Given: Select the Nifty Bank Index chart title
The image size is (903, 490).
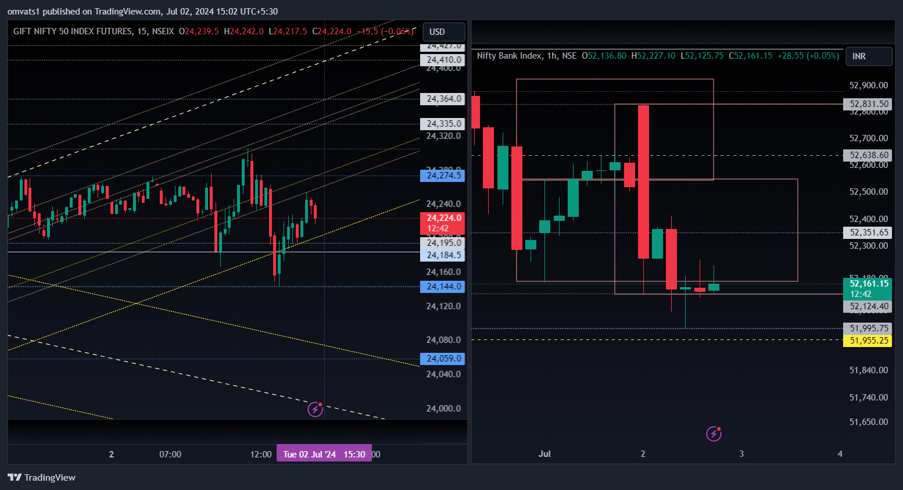Looking at the screenshot, I should (x=509, y=56).
